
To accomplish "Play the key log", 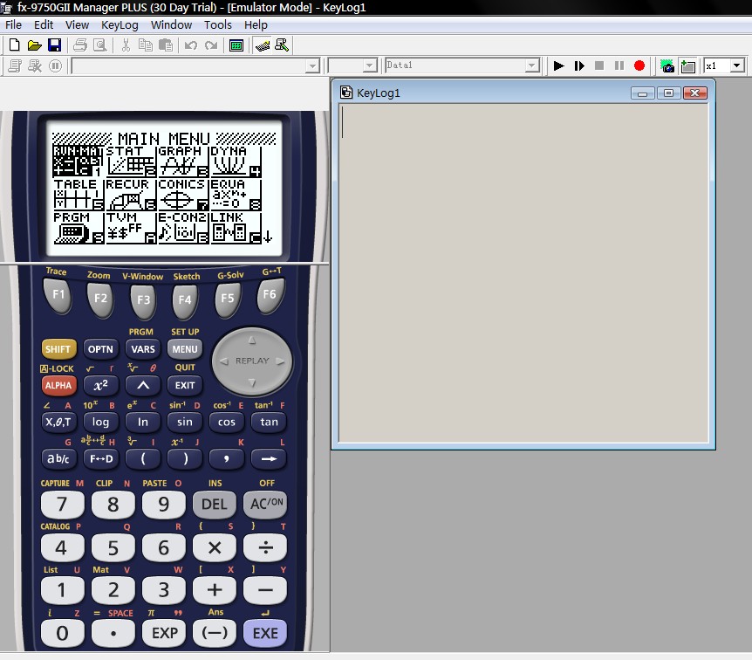I will [558, 65].
